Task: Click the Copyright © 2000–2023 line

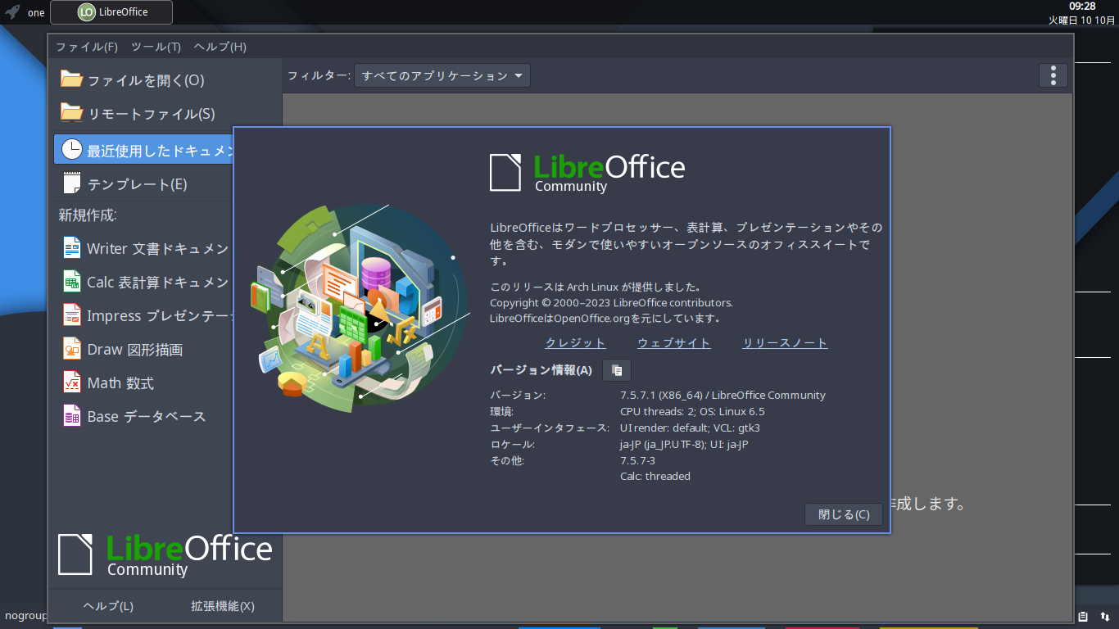Action: 611,302
